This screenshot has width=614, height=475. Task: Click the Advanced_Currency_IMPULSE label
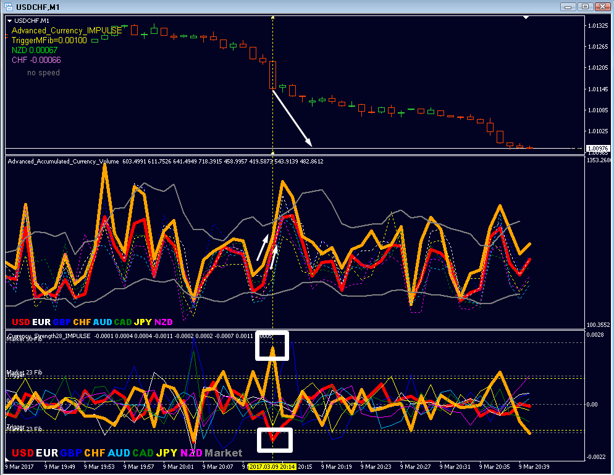(x=67, y=30)
